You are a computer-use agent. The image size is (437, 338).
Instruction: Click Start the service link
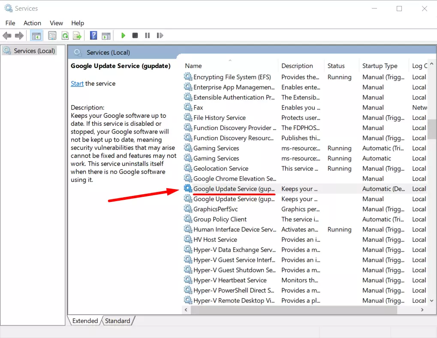tap(77, 83)
